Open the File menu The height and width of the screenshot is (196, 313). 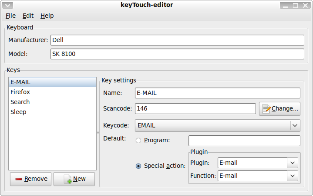[x=10, y=16]
